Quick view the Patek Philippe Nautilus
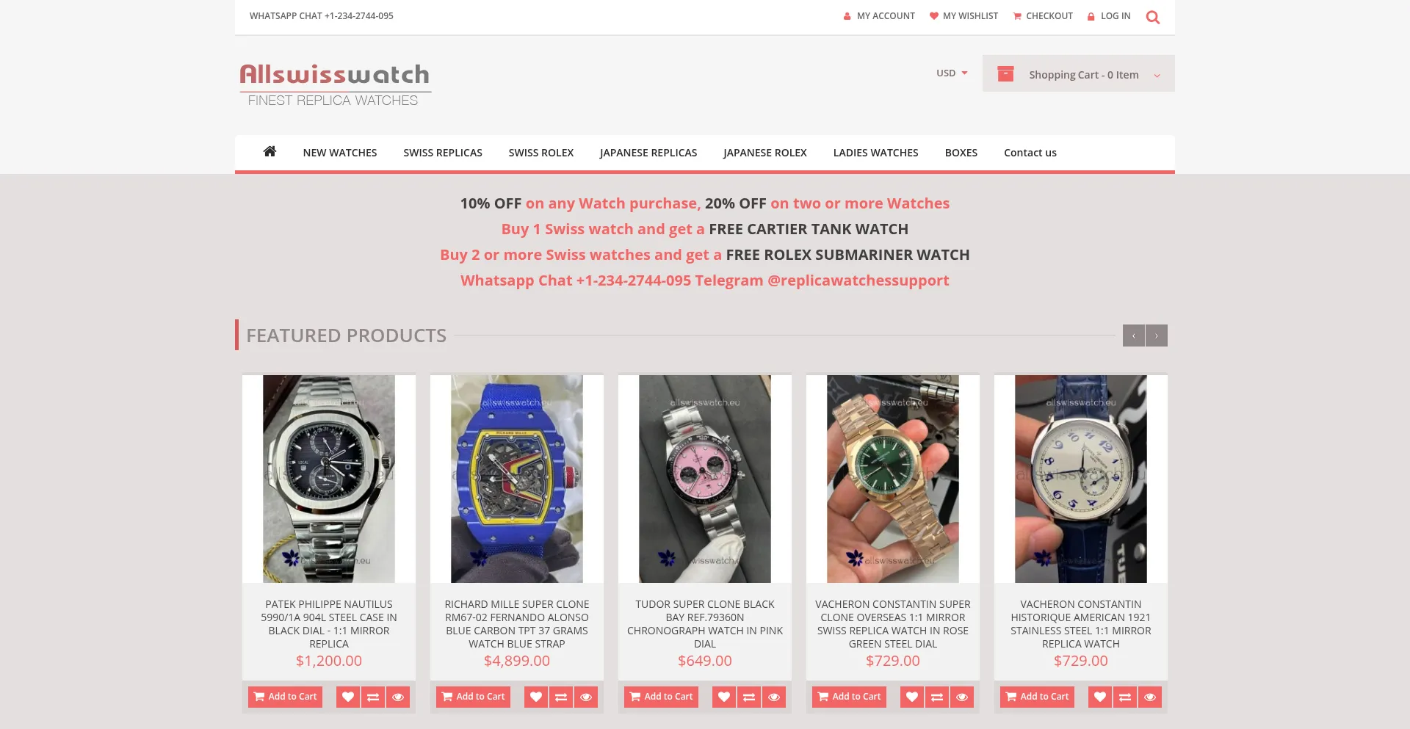This screenshot has width=1410, height=729. click(398, 697)
